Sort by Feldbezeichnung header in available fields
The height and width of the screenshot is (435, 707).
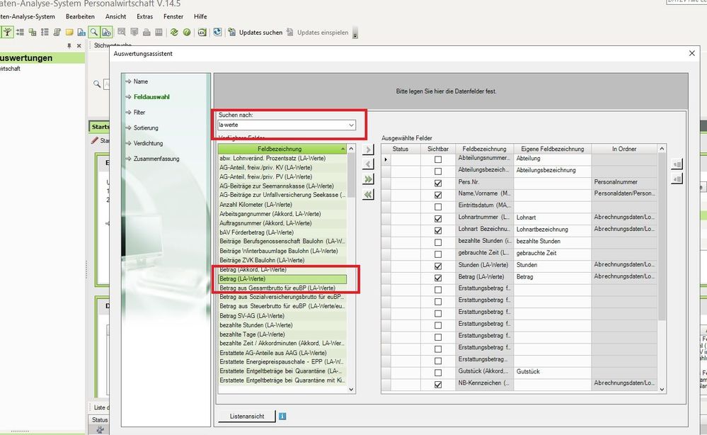click(280, 149)
